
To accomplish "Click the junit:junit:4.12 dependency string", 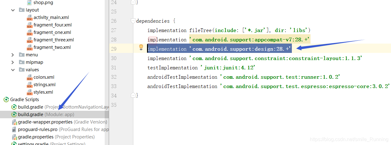I will (228, 68).
